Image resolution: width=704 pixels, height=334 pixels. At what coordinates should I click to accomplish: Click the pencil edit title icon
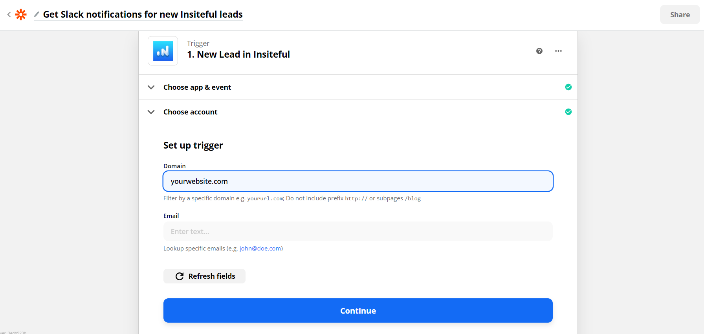pos(37,15)
